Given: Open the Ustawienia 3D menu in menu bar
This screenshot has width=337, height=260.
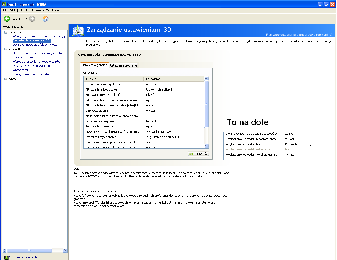Looking at the screenshot, I should coord(40,10).
